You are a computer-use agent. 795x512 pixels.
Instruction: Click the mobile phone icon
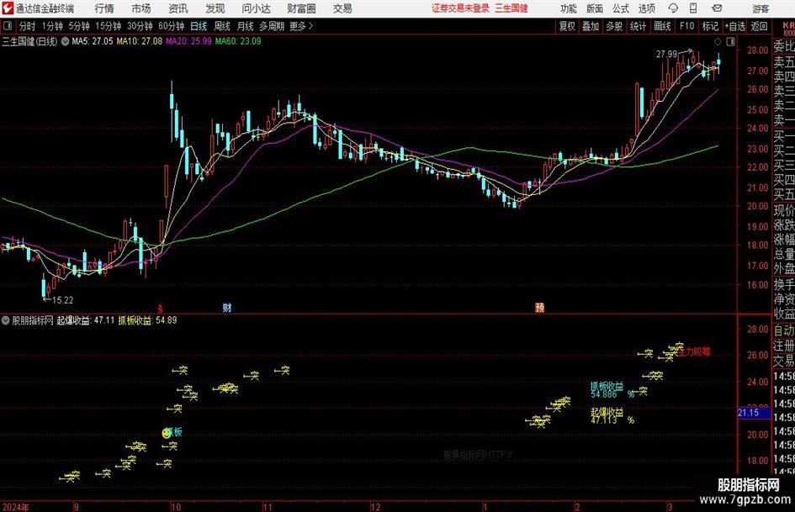693,8
